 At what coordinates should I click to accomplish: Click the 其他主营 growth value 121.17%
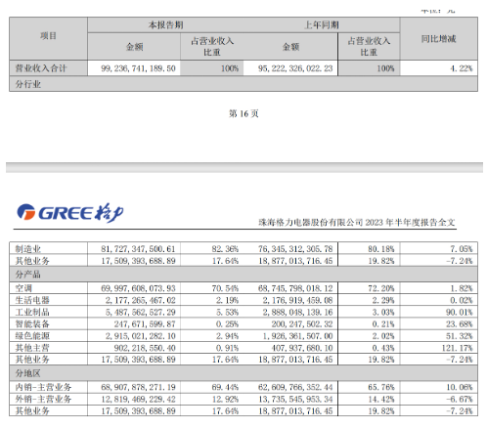(x=457, y=348)
